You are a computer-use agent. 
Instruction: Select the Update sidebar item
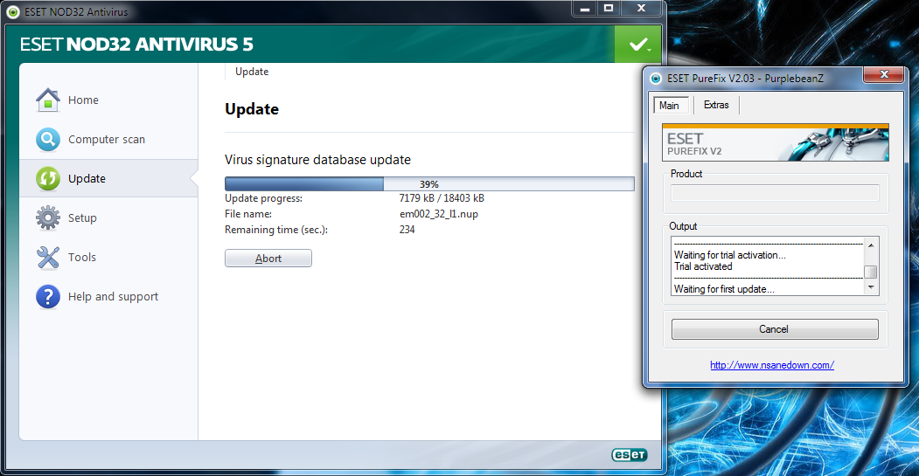coord(108,178)
